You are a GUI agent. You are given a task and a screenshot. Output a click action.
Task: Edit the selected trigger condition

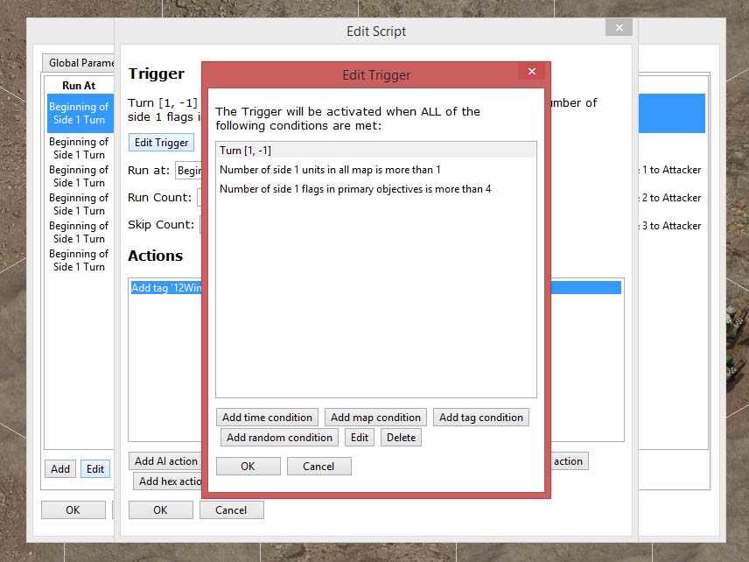pyautogui.click(x=359, y=438)
